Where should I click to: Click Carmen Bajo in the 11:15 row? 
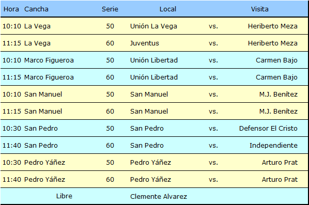point(276,77)
